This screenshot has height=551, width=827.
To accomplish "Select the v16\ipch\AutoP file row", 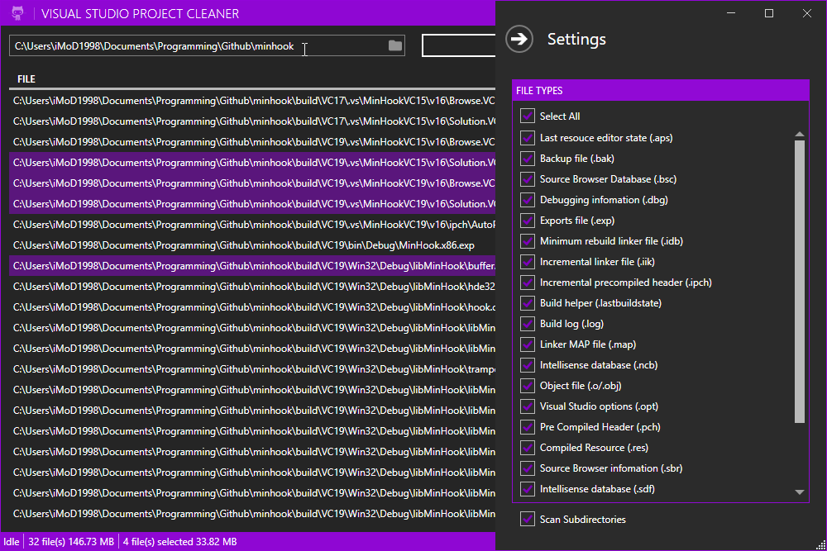I will [252, 225].
